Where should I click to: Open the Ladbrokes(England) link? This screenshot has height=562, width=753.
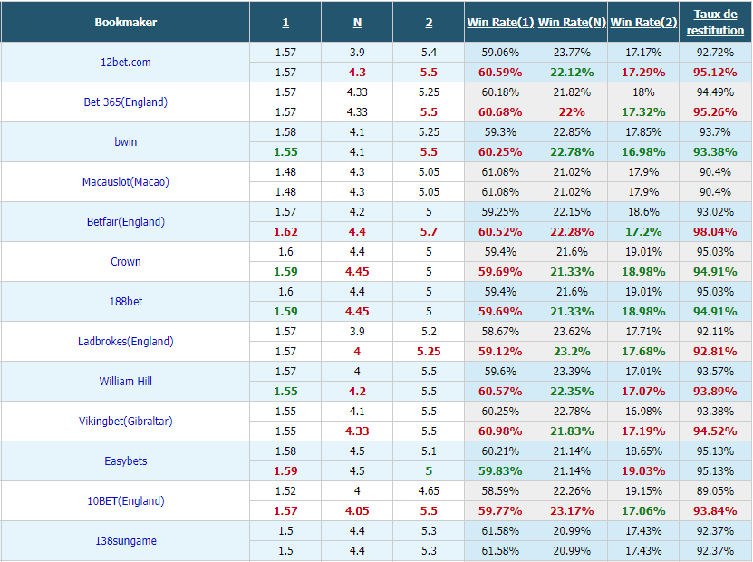point(125,341)
